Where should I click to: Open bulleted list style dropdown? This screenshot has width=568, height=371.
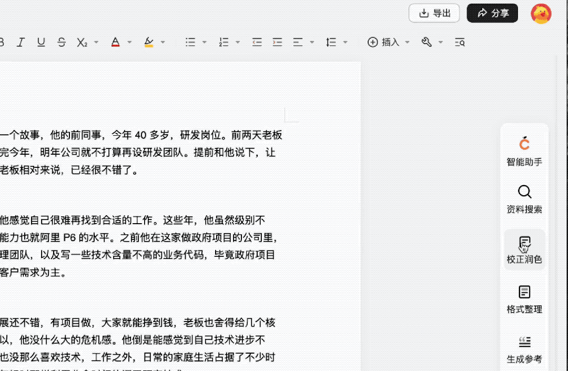point(204,43)
